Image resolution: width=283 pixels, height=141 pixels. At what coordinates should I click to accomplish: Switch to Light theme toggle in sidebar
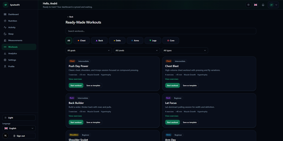point(19,118)
